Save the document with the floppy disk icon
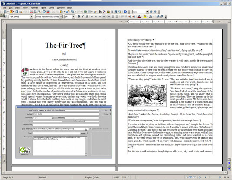 pyautogui.click(x=17, y=12)
